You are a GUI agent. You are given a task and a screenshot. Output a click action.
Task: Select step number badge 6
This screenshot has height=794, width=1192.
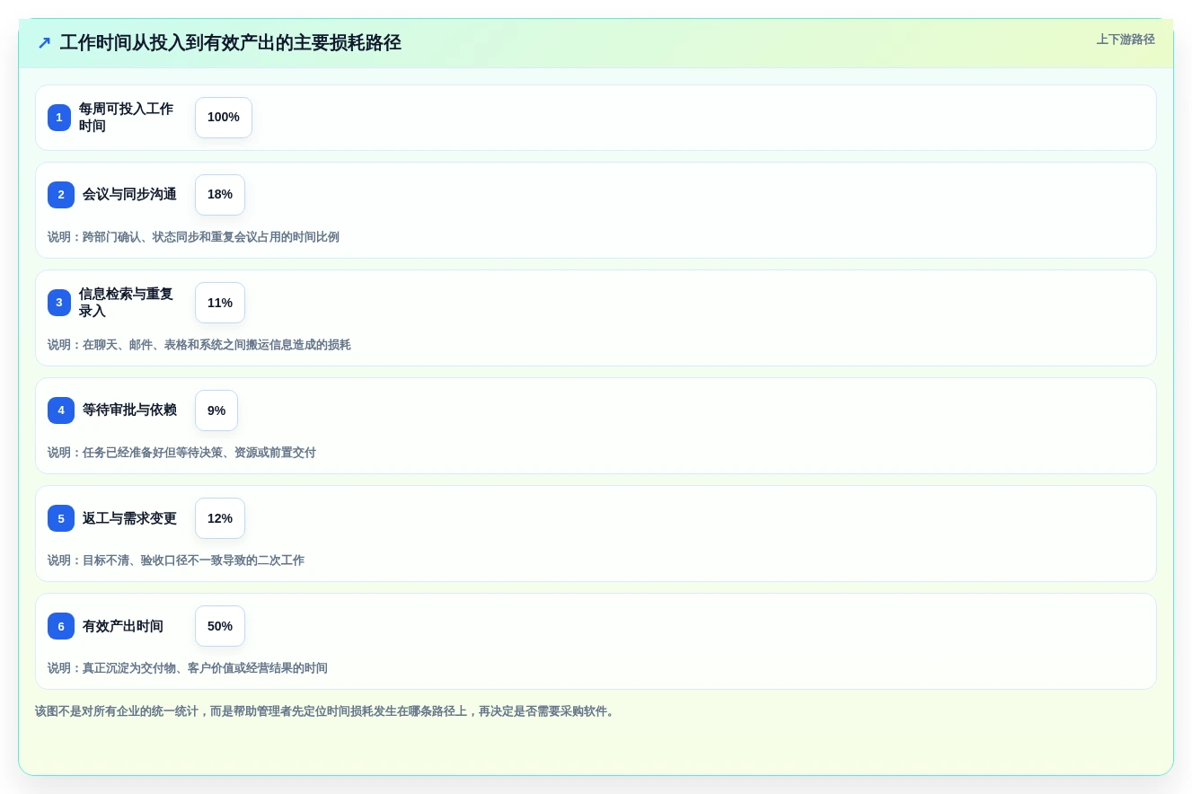(61, 626)
